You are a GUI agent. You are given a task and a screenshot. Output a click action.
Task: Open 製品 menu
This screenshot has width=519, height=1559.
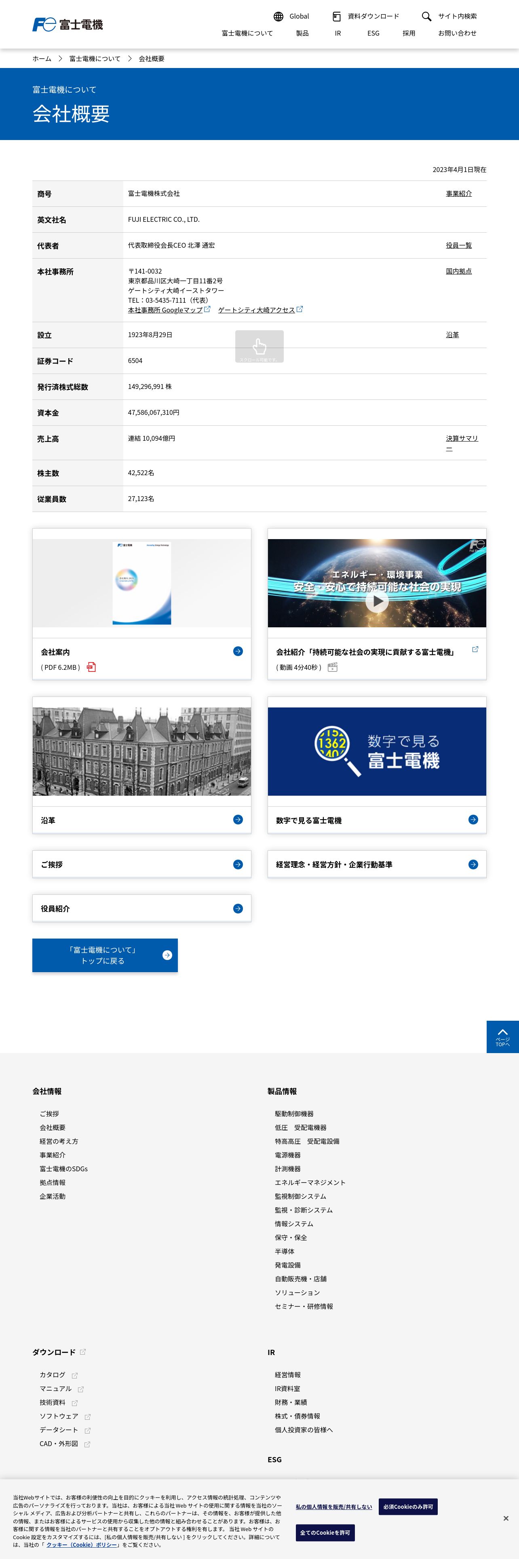click(x=302, y=33)
